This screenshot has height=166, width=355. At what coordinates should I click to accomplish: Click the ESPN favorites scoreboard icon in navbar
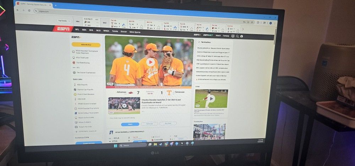tap(233, 36)
